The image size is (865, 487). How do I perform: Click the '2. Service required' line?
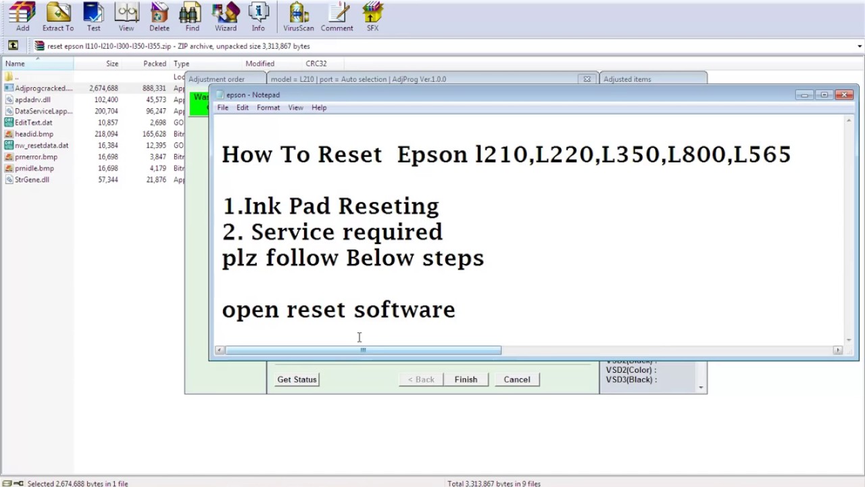pyautogui.click(x=332, y=232)
